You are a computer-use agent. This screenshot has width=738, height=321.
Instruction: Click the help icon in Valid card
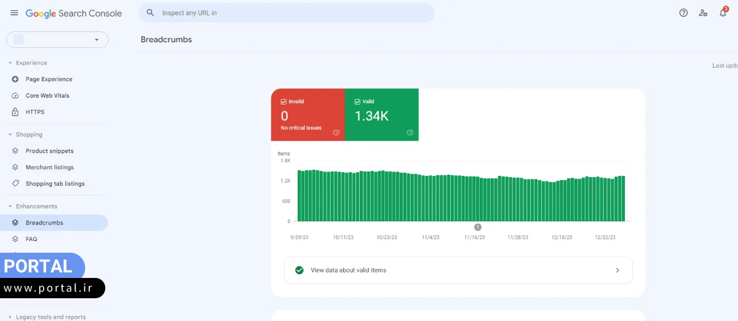[x=410, y=132]
